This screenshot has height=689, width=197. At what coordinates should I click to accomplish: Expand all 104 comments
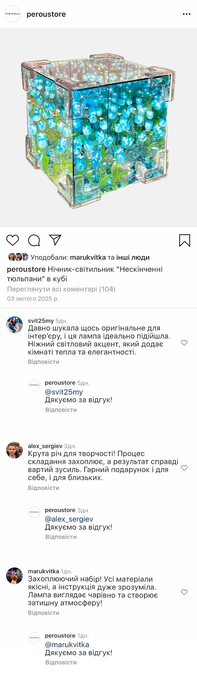(61, 289)
